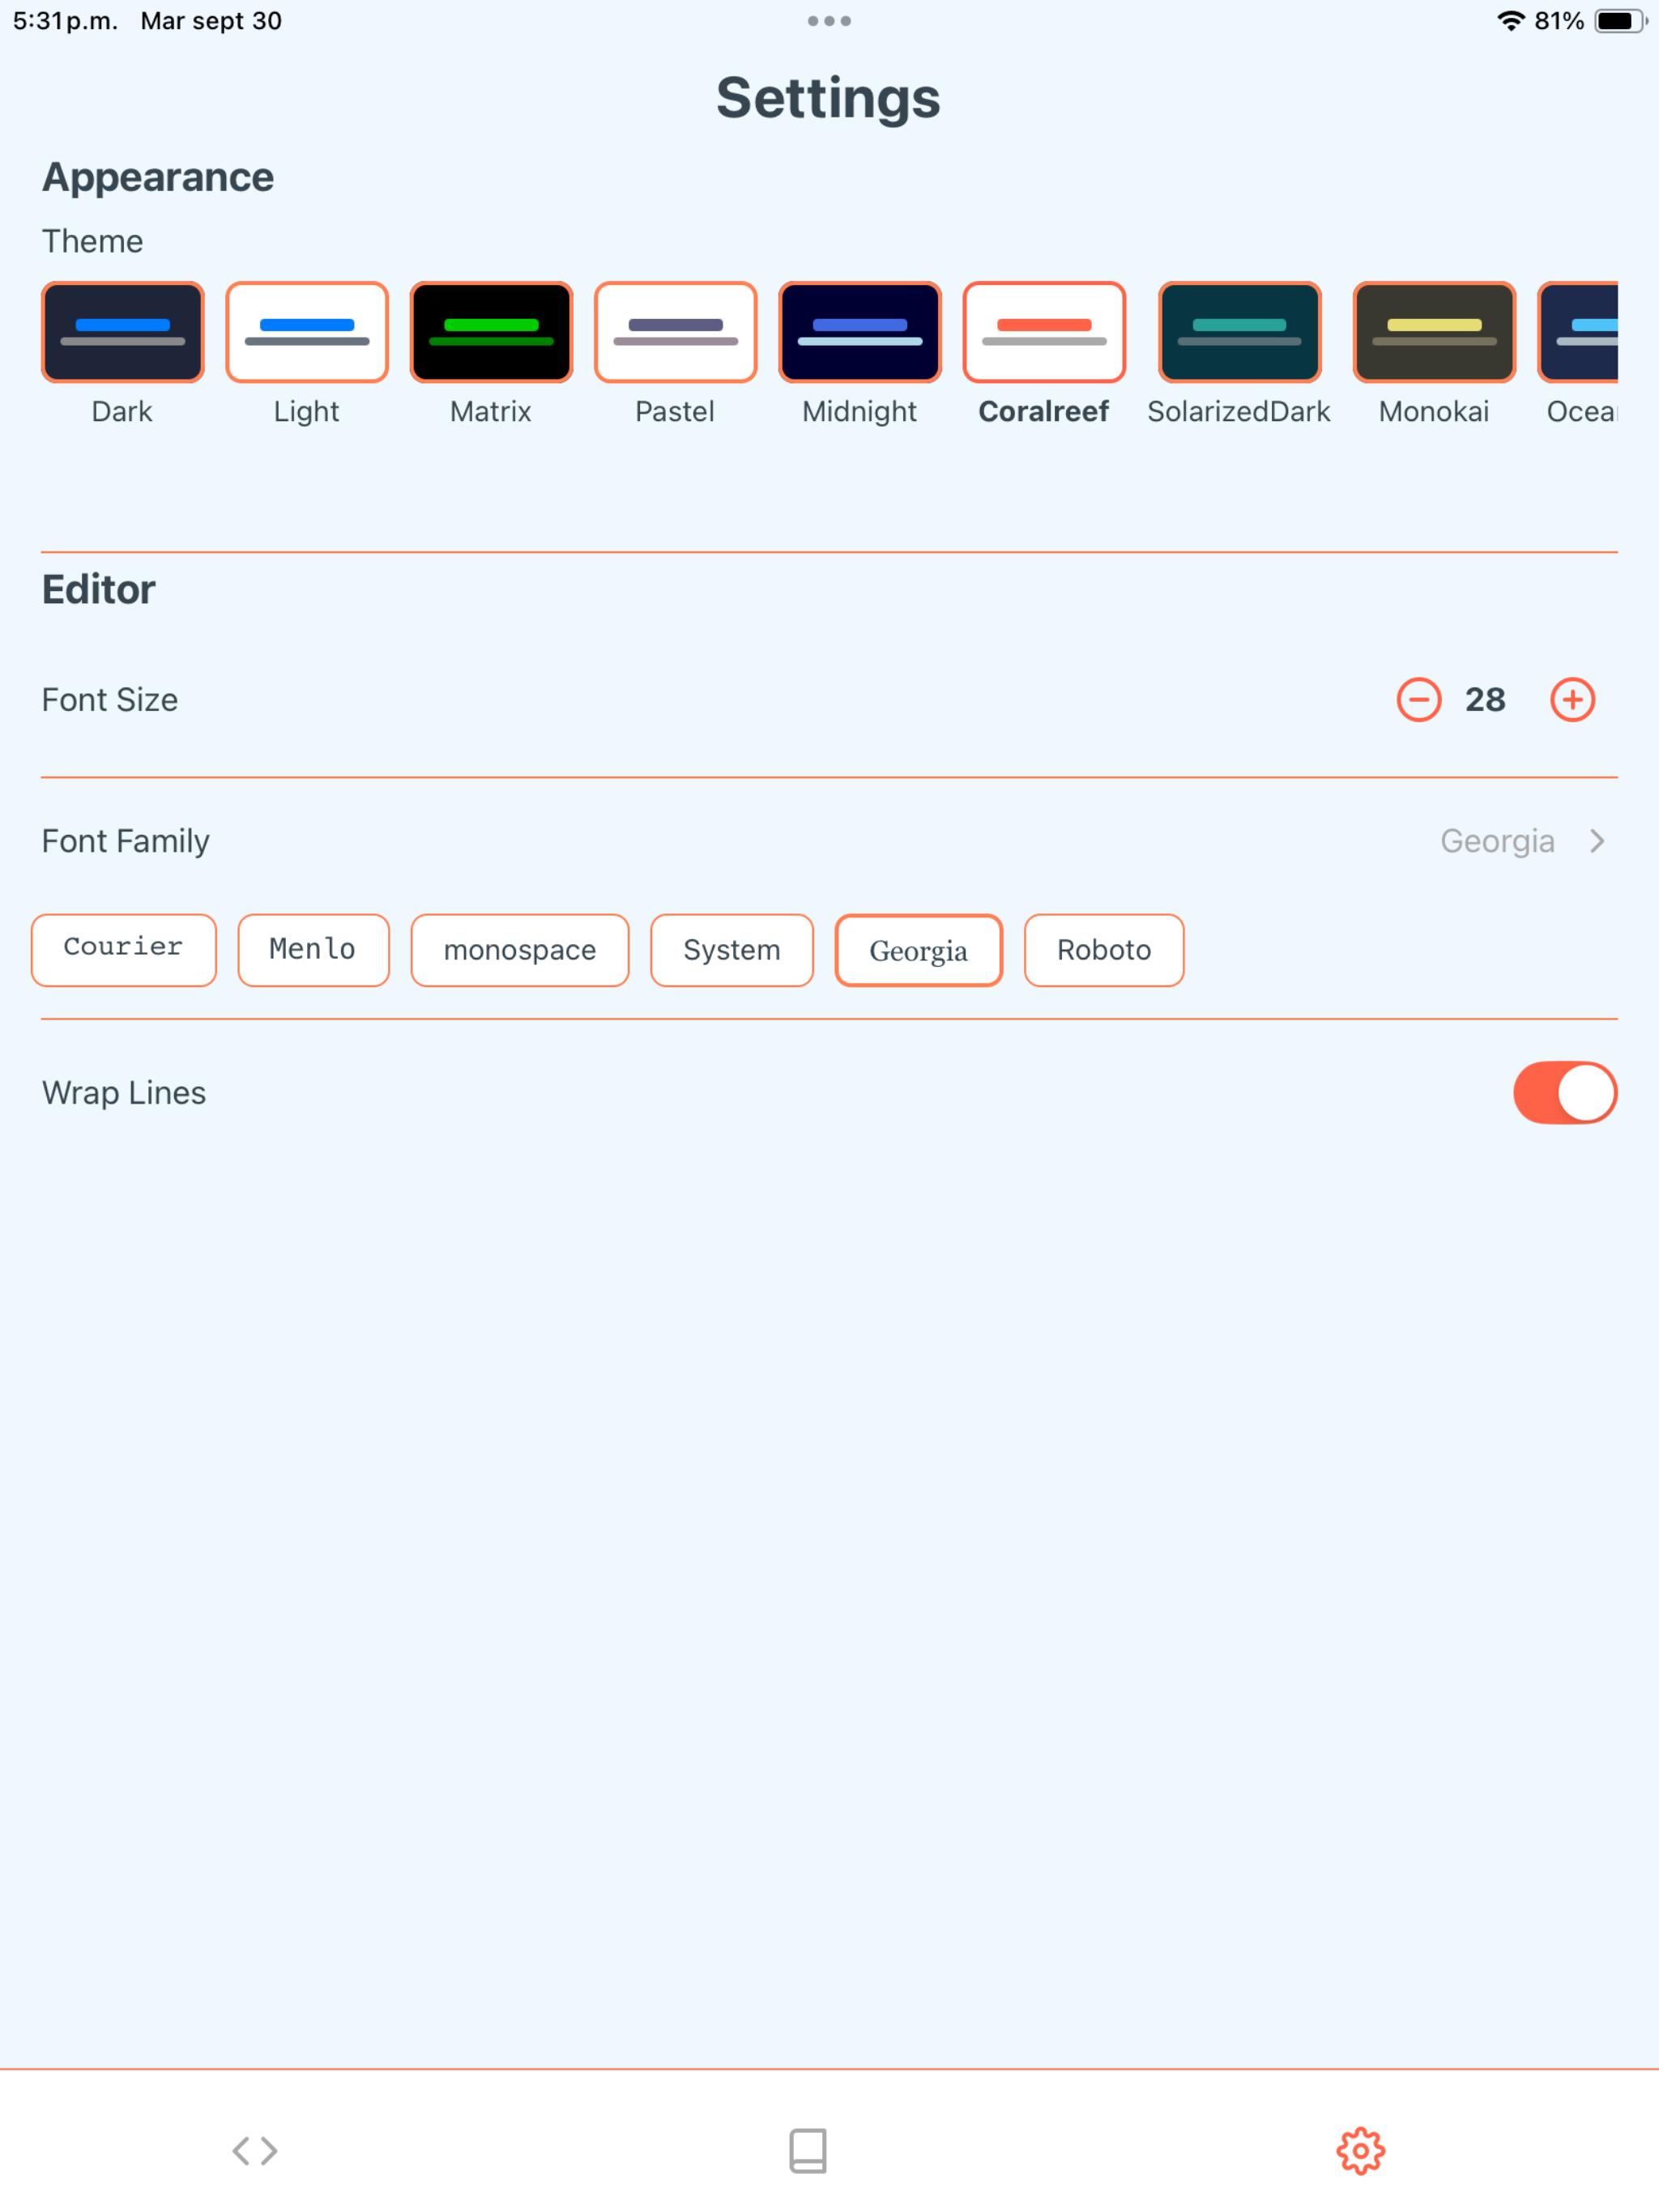
Task: Expand Font Family chevron next to Georgia
Action: 1597,841
